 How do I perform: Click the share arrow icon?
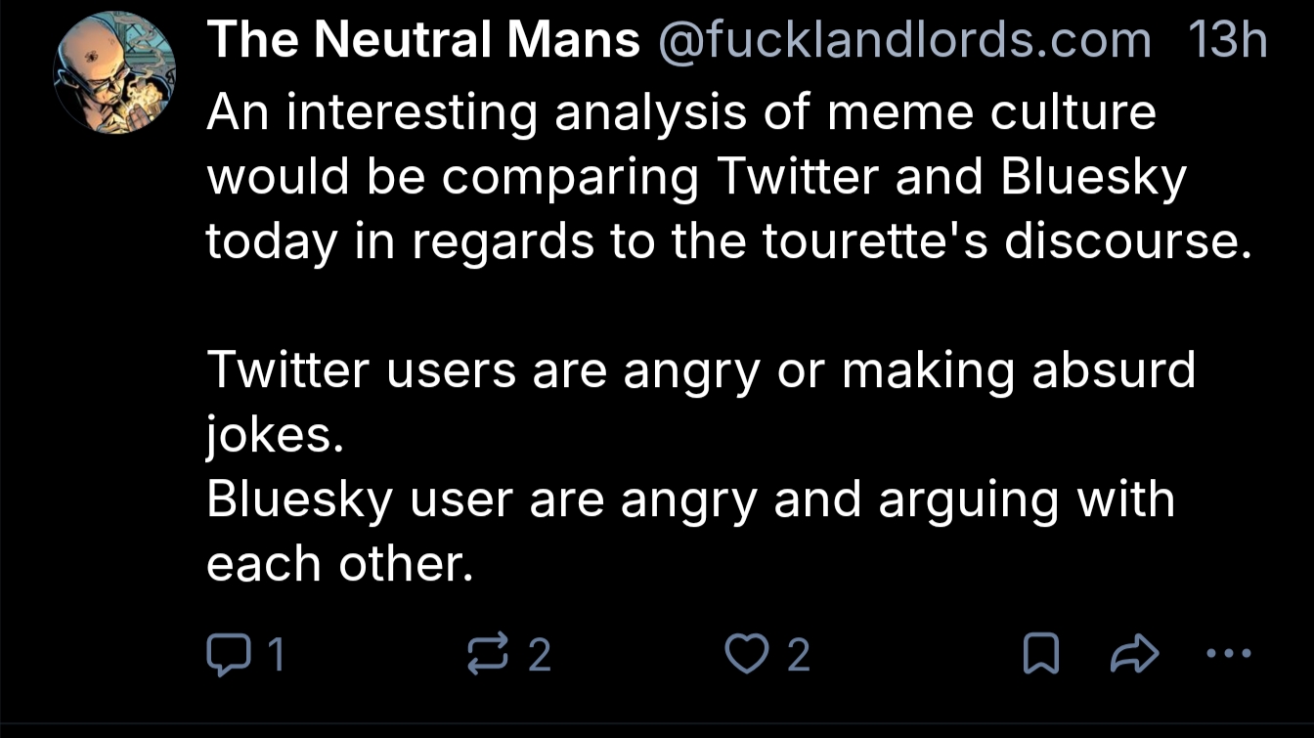[1134, 654]
